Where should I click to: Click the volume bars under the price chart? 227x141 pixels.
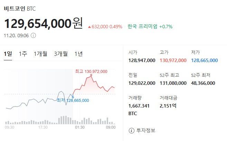pos(59,120)
